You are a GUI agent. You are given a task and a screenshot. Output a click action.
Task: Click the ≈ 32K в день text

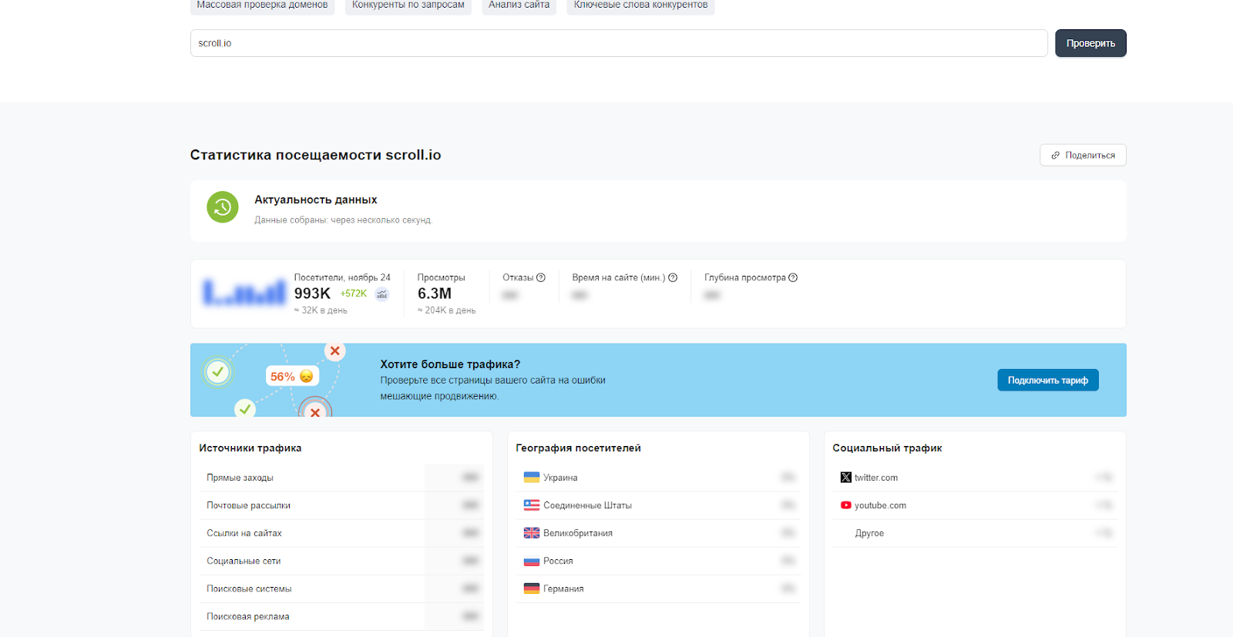321,310
